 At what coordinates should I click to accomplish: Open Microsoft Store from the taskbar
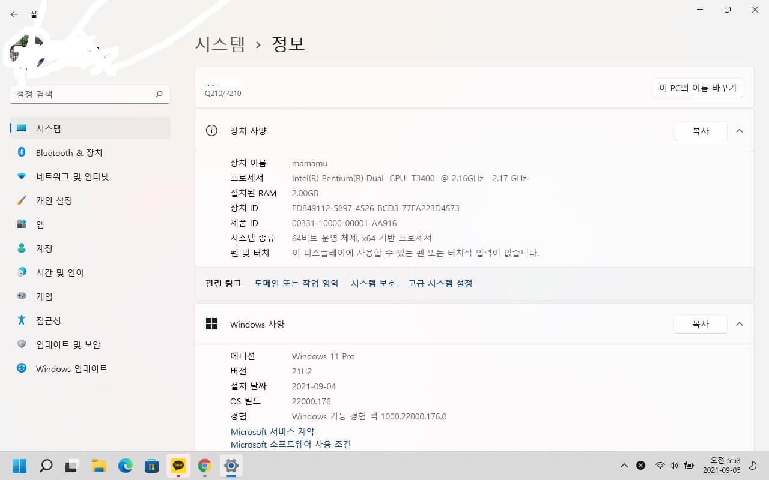pos(152,465)
